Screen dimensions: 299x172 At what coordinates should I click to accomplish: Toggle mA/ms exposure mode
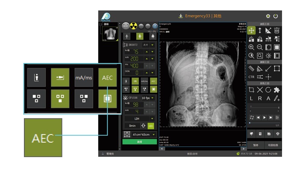coord(144,81)
